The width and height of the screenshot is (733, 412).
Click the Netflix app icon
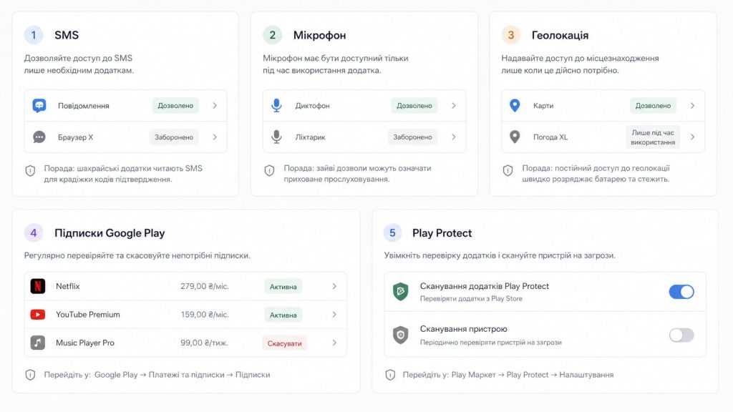[38, 286]
